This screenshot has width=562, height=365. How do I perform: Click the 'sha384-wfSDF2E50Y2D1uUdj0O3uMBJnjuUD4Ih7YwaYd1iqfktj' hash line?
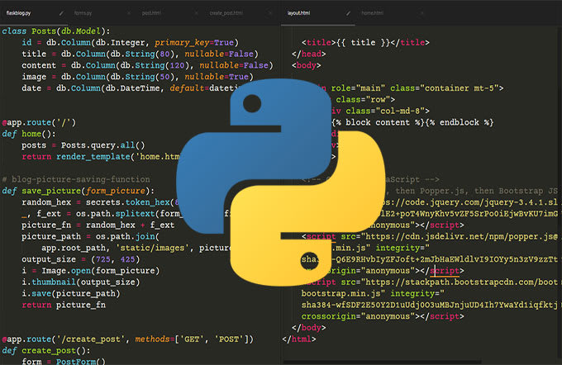click(x=430, y=306)
